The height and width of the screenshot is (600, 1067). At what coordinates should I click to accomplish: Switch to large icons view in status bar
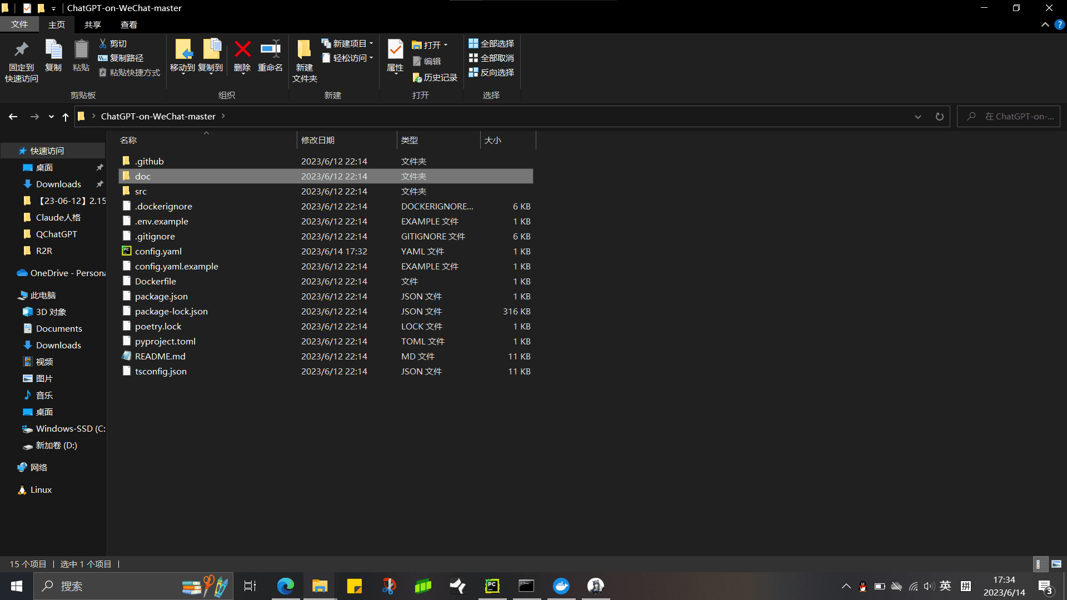[x=1056, y=564]
